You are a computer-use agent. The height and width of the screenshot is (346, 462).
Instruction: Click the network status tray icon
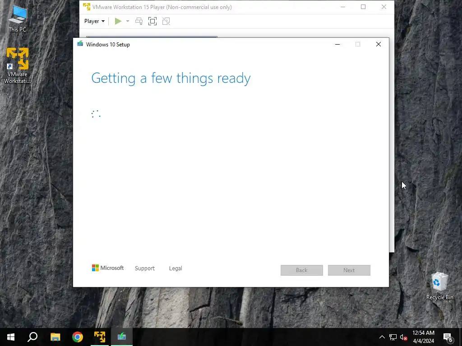coord(393,337)
